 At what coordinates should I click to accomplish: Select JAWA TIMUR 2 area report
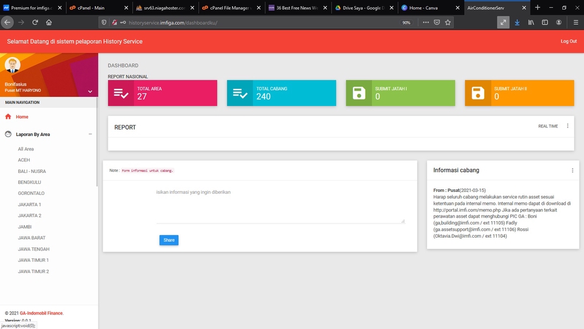click(33, 272)
